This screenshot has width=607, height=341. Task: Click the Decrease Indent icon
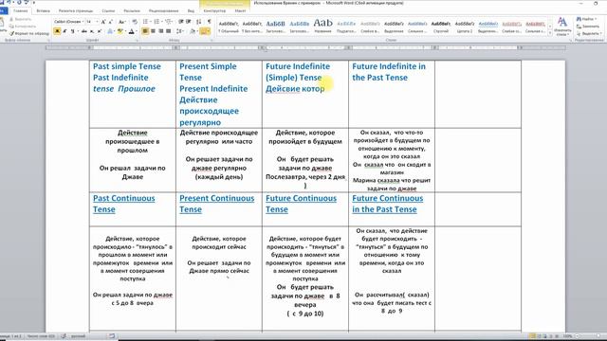click(x=181, y=22)
